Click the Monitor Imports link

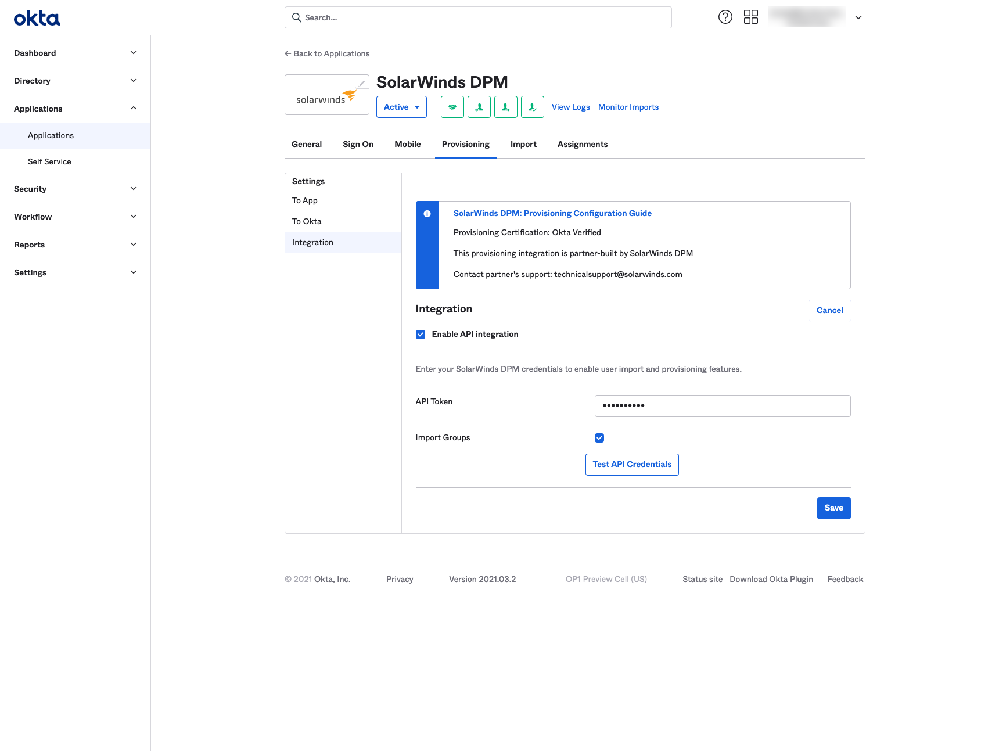click(628, 107)
